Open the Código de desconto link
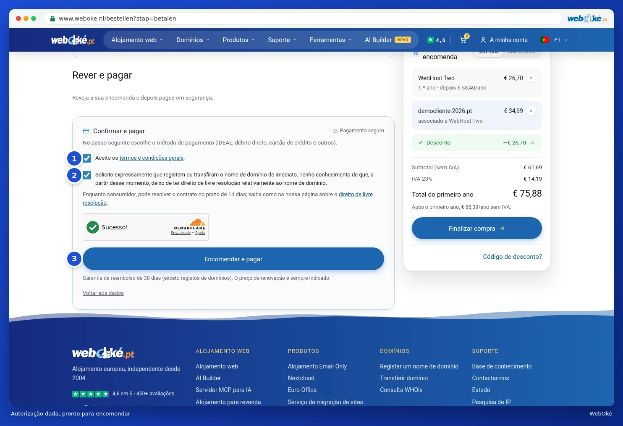 (x=512, y=257)
